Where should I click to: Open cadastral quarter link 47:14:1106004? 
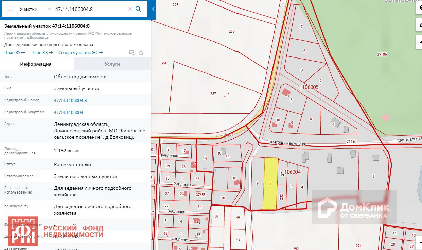(x=68, y=113)
